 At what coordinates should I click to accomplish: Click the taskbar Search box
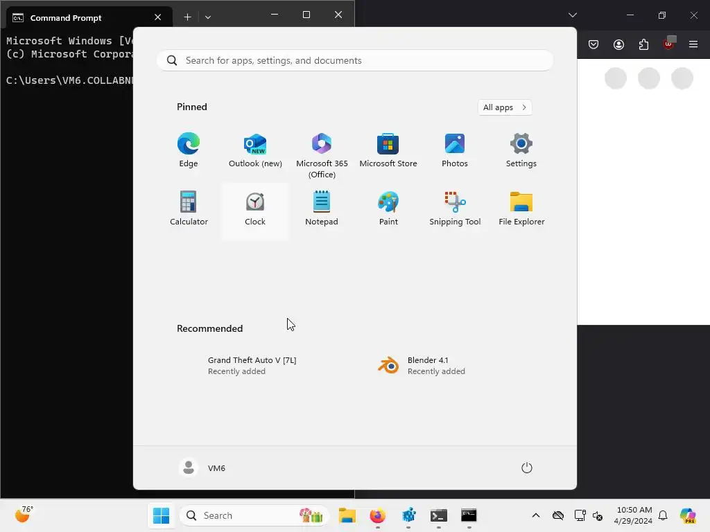(x=254, y=515)
